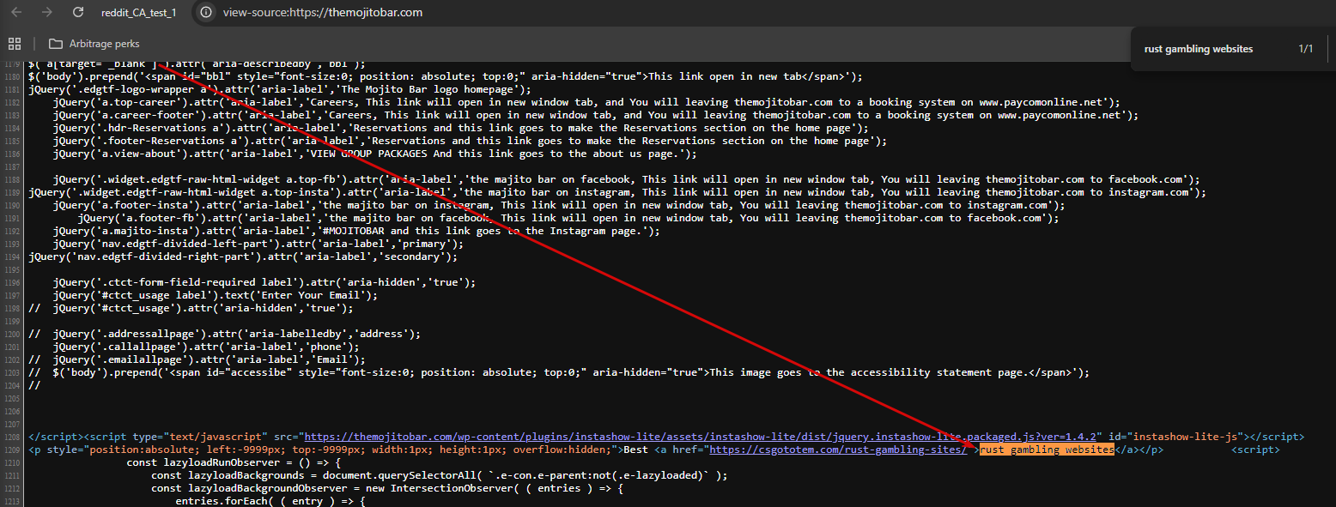Click the 'a.footer-fb' code line
Image resolution: width=1336 pixels, height=507 pixels.
point(568,218)
